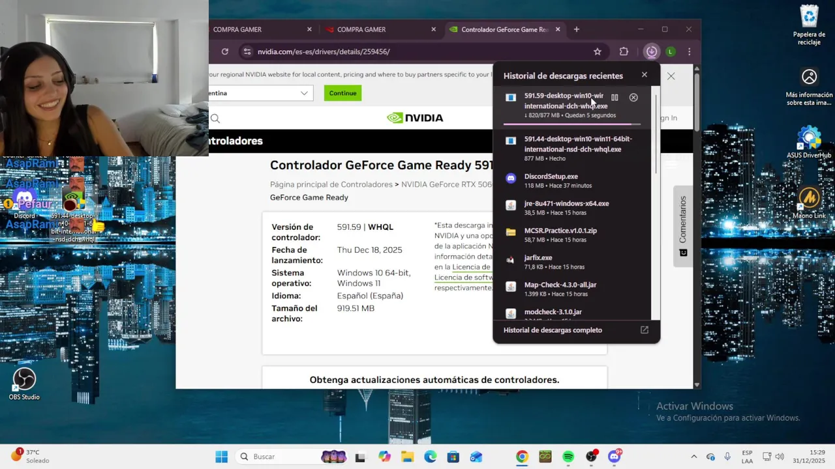Viewport: 835px width, 469px height.
Task: Switch to the second COMPRA GAMER tab
Action: click(x=382, y=29)
